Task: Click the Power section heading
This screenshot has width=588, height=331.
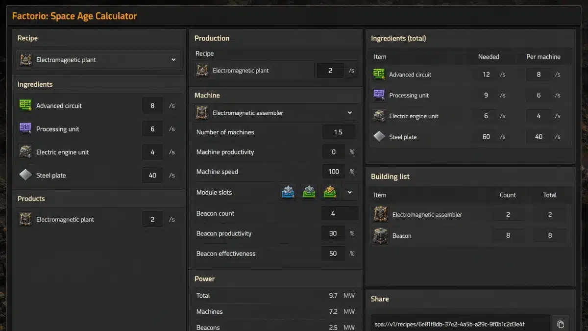Action: [x=204, y=279]
